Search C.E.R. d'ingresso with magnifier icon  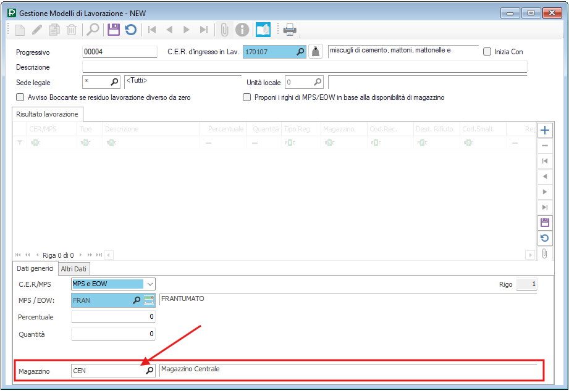click(x=300, y=52)
